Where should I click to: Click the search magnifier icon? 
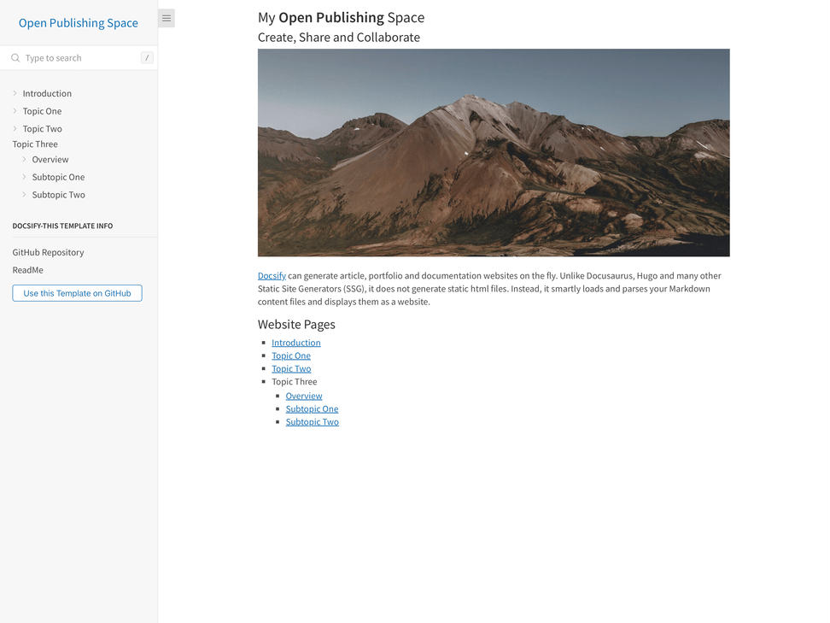[x=15, y=57]
